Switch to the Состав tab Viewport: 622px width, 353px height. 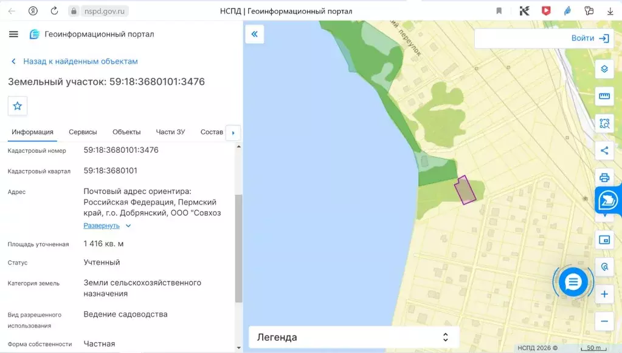pos(212,132)
